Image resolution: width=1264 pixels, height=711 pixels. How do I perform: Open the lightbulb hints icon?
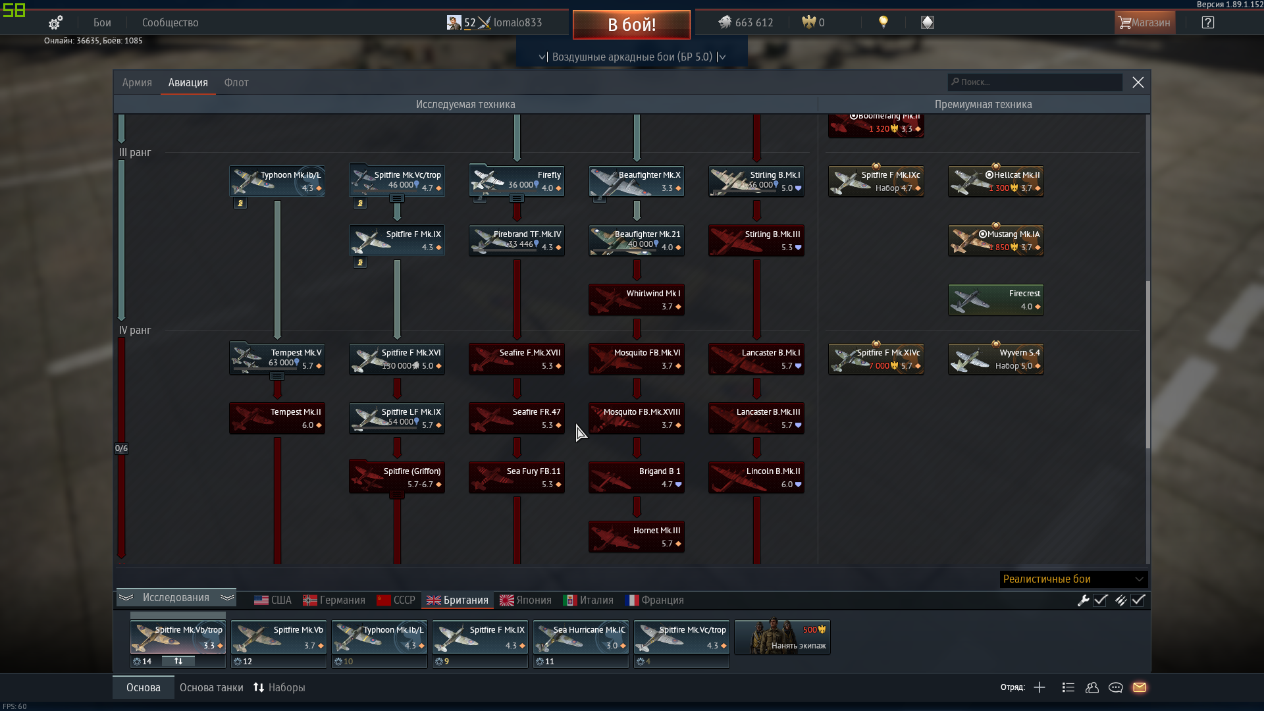point(883,22)
